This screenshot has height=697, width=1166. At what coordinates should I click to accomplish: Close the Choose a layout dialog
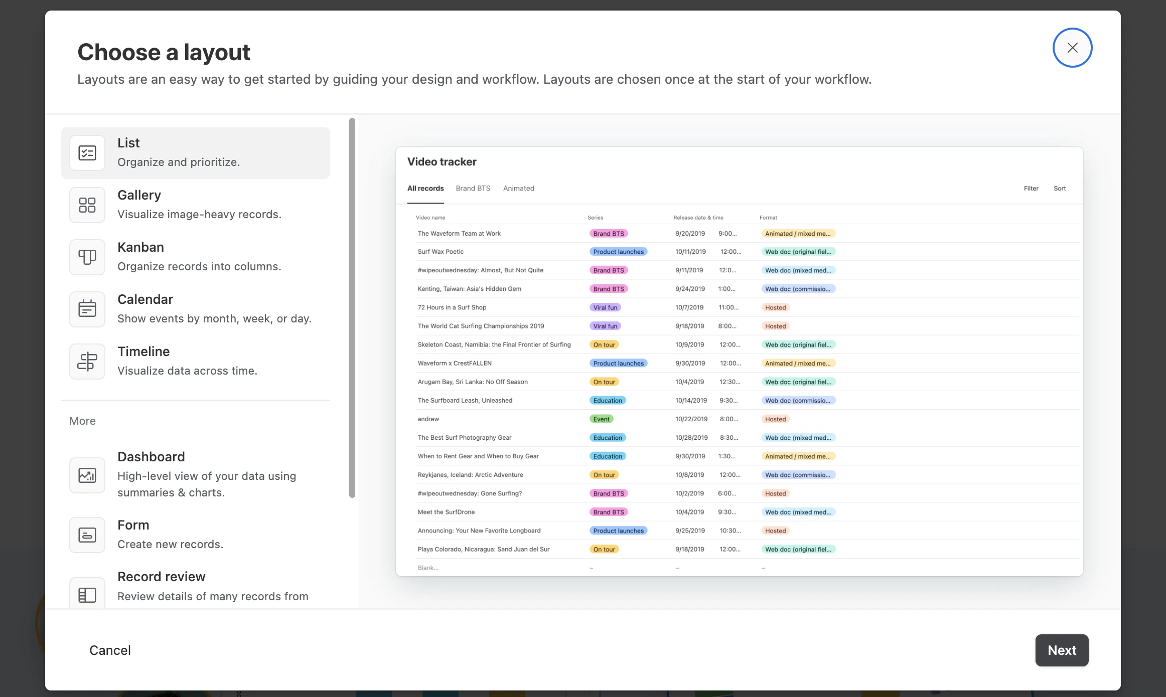coord(1072,48)
